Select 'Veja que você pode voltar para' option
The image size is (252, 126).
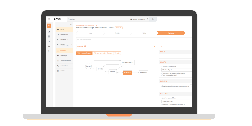[x=103, y=53]
